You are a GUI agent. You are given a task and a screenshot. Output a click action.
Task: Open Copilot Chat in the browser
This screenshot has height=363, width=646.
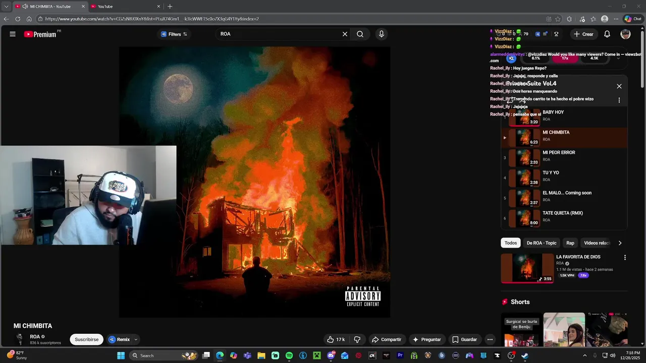pyautogui.click(x=633, y=19)
